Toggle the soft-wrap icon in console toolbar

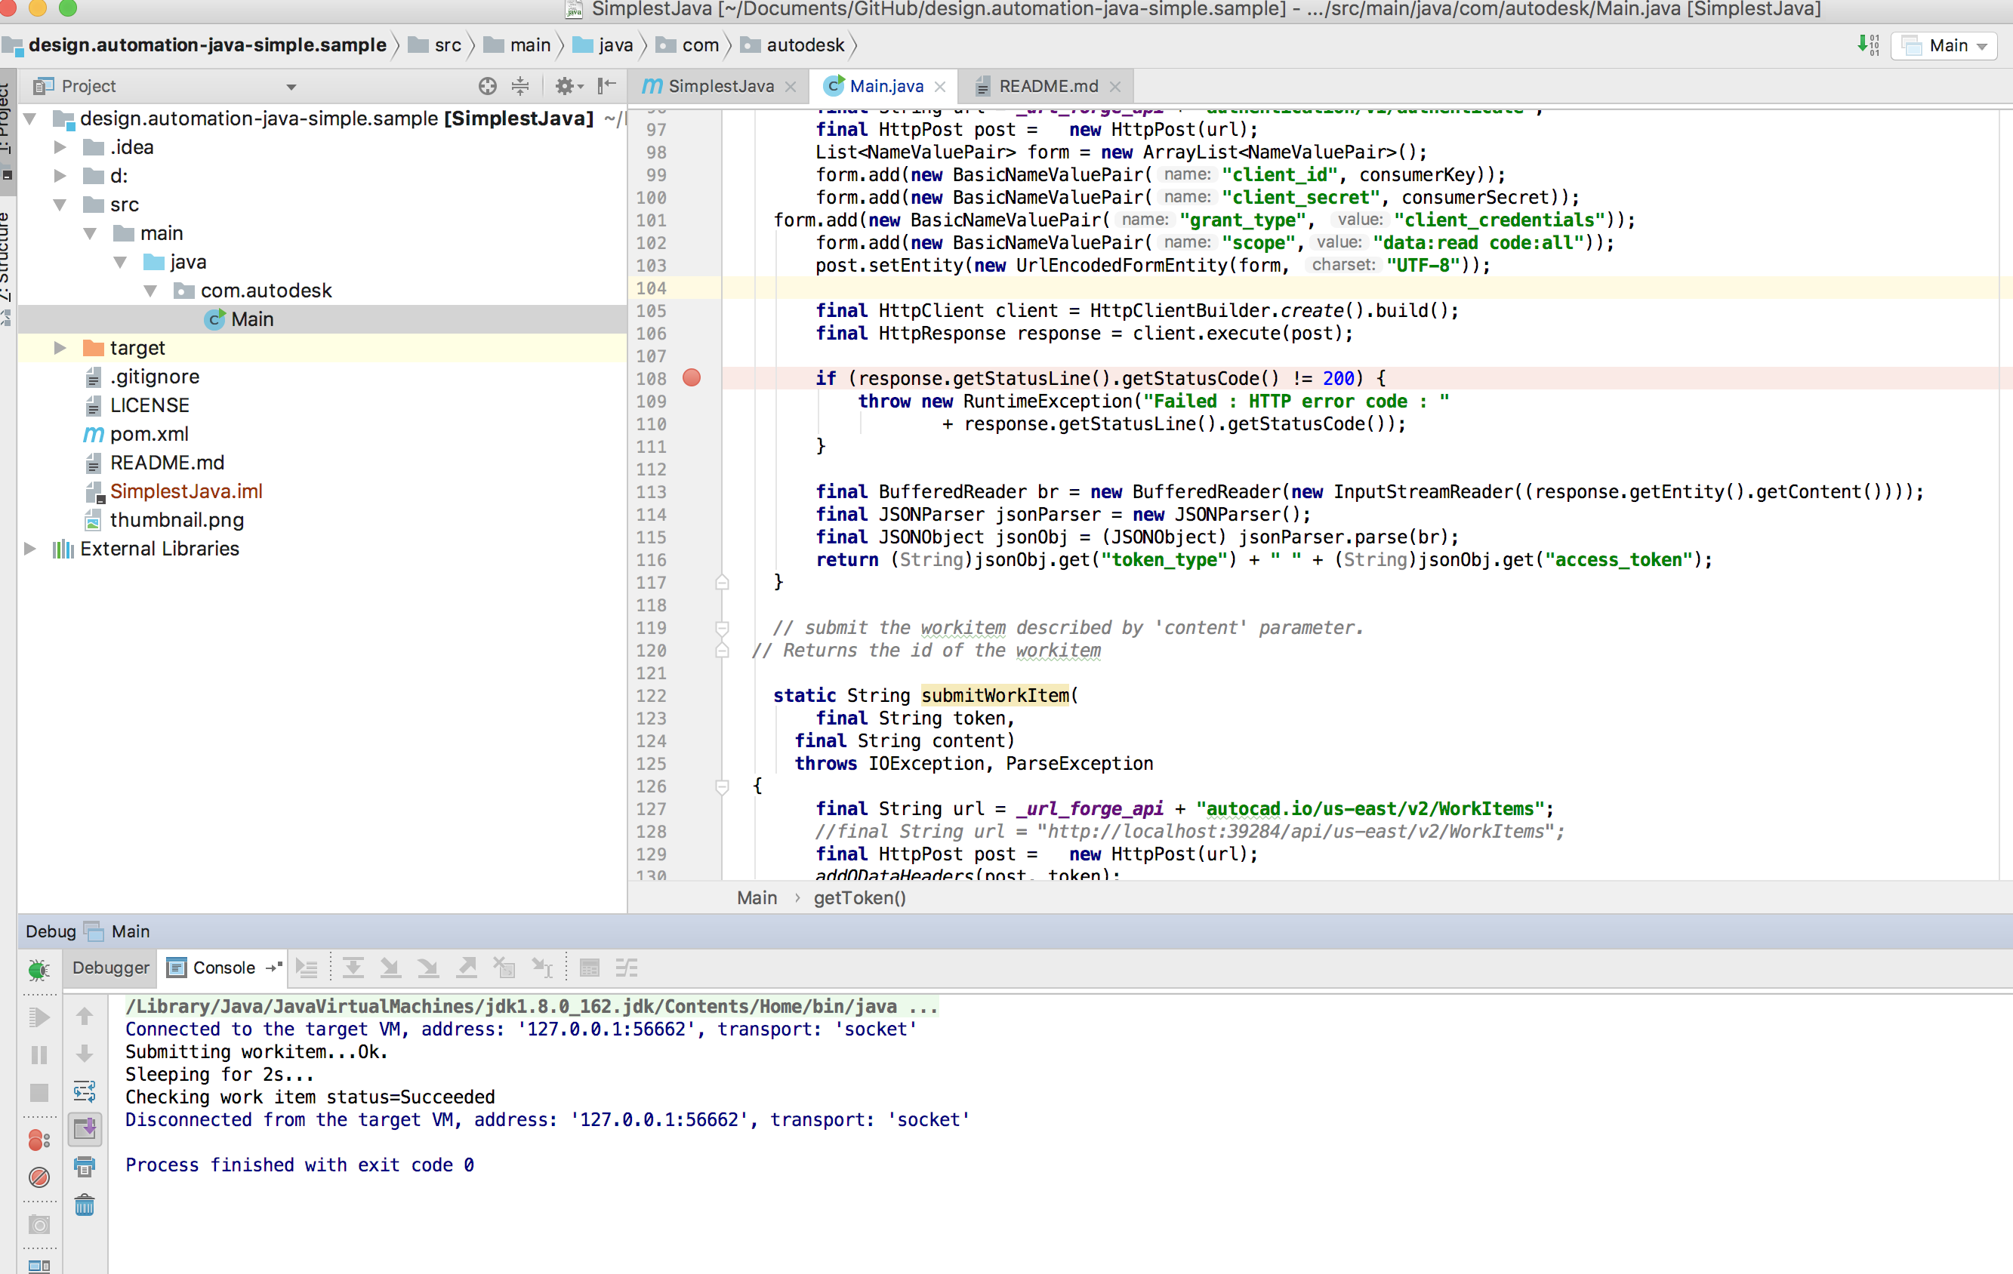(85, 1092)
